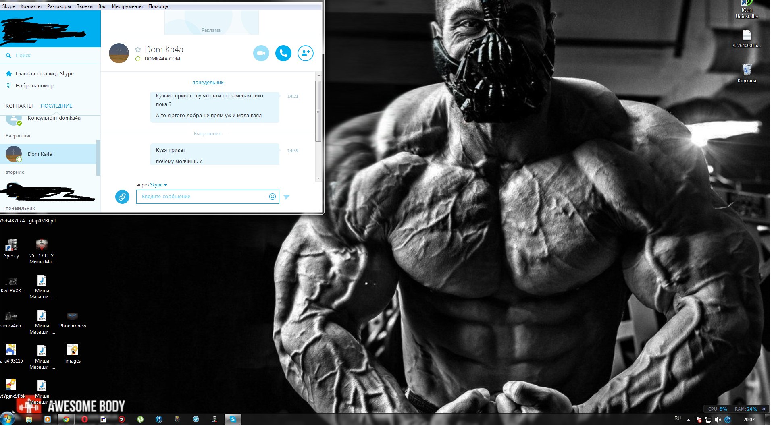This screenshot has width=774, height=435.
Task: Show hidden system tray icons arrow
Action: coord(689,420)
